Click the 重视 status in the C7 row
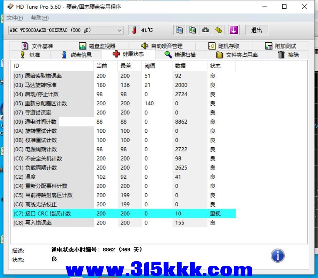This screenshot has width=318, height=278. pos(215,213)
